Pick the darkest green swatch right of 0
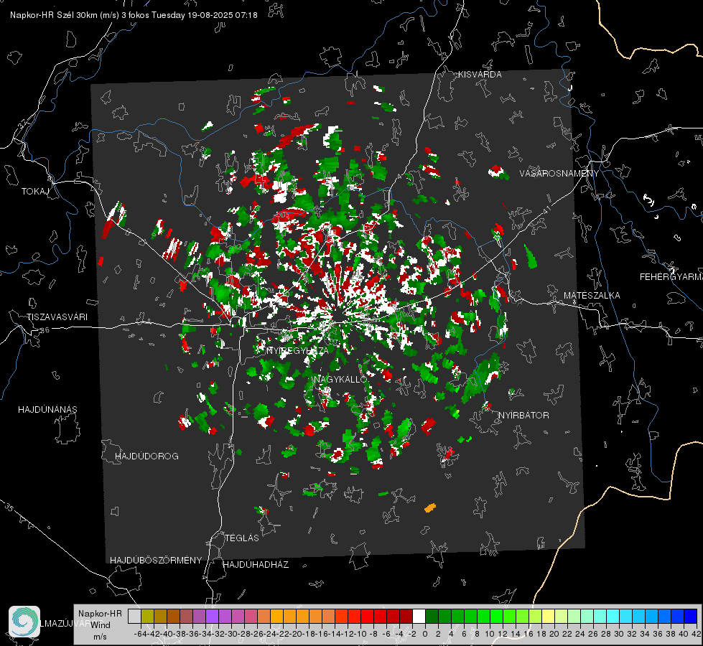 tap(432, 616)
